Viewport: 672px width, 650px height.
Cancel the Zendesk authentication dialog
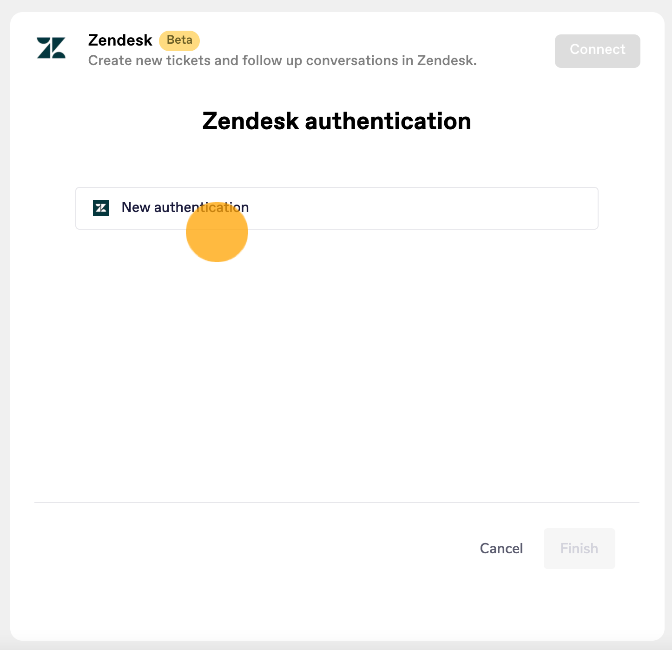pos(501,549)
